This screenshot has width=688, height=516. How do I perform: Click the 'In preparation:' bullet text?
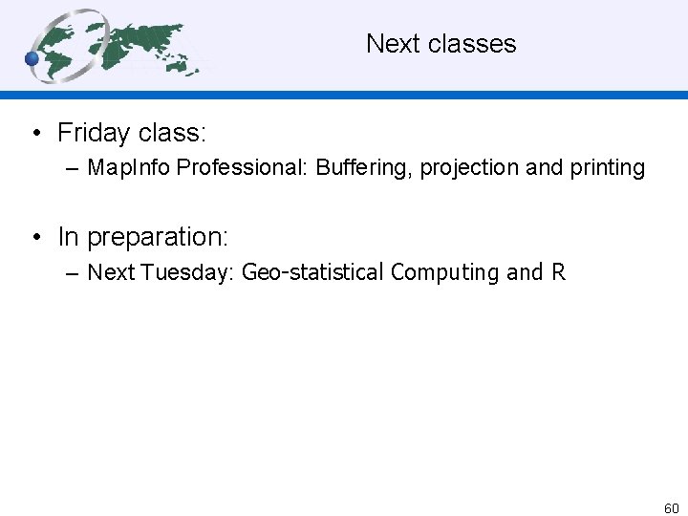(x=142, y=236)
